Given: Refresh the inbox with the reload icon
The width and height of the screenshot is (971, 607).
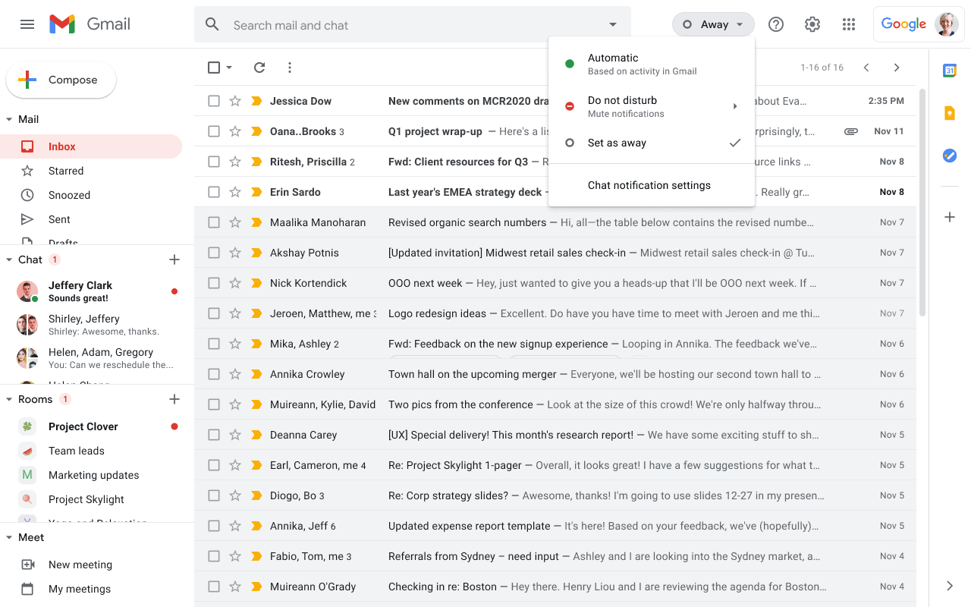Looking at the screenshot, I should coord(259,67).
